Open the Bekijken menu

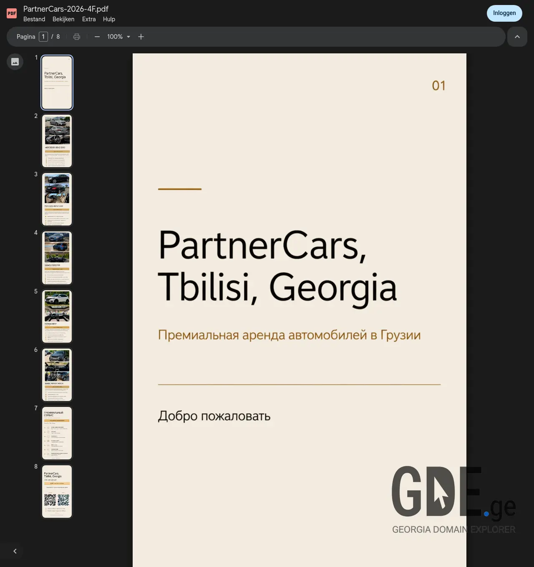click(x=63, y=19)
